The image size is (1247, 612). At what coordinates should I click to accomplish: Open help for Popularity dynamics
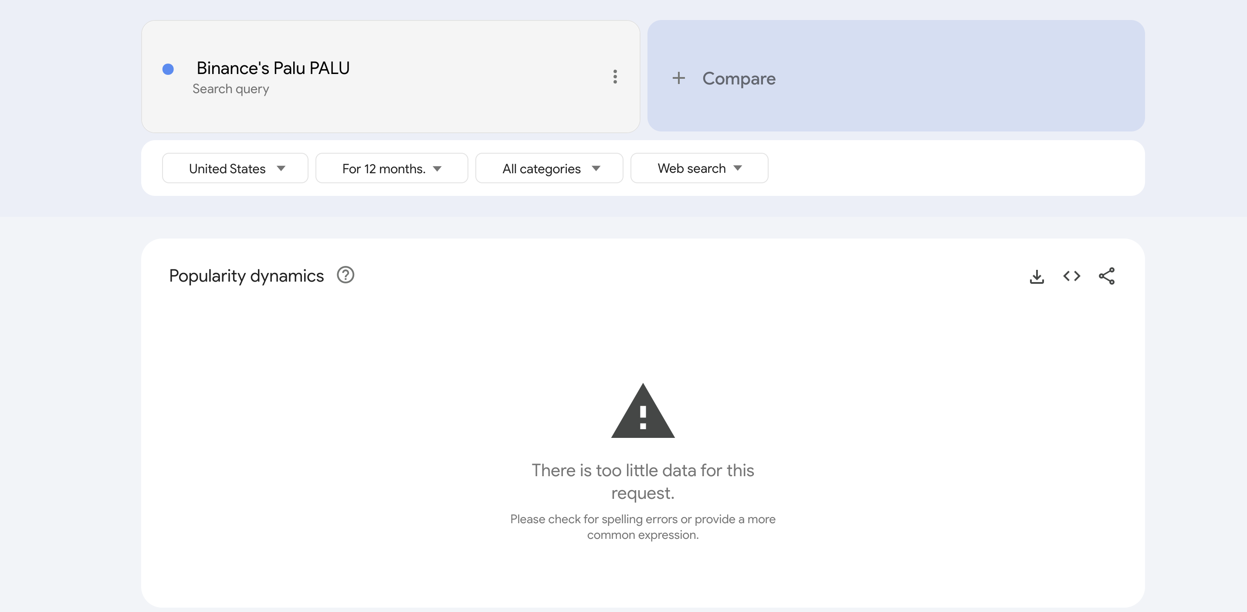(x=345, y=275)
